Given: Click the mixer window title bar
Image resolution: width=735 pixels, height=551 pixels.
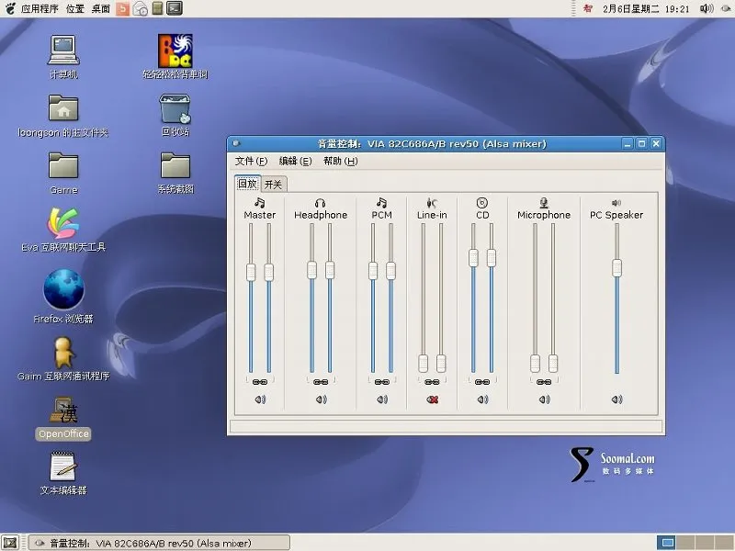Looking at the screenshot, I should point(432,144).
